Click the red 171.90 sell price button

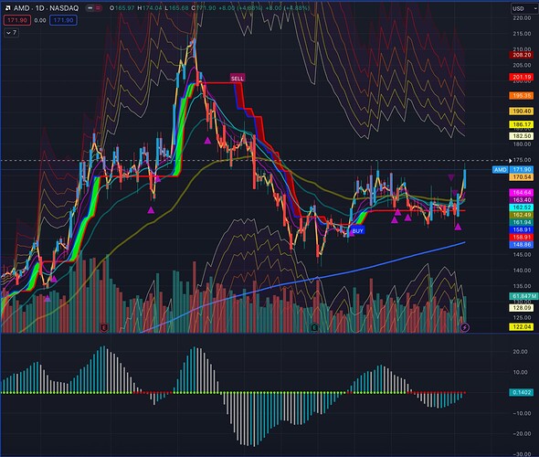[17, 20]
